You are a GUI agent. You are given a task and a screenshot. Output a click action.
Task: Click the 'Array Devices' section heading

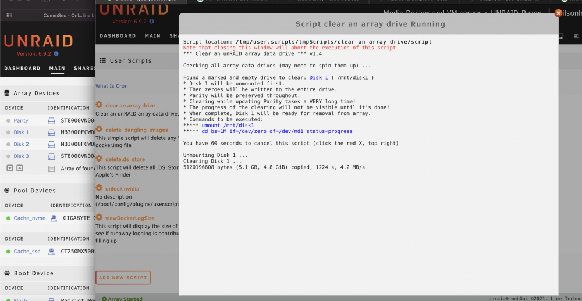click(36, 93)
